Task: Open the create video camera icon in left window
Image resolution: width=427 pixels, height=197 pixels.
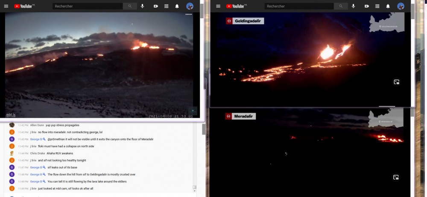Action: 156,6
